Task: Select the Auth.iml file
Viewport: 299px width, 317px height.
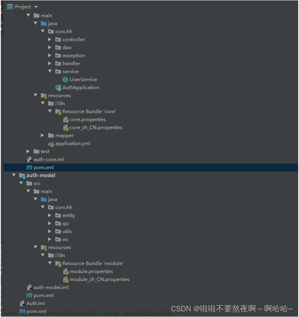Action: (36, 303)
